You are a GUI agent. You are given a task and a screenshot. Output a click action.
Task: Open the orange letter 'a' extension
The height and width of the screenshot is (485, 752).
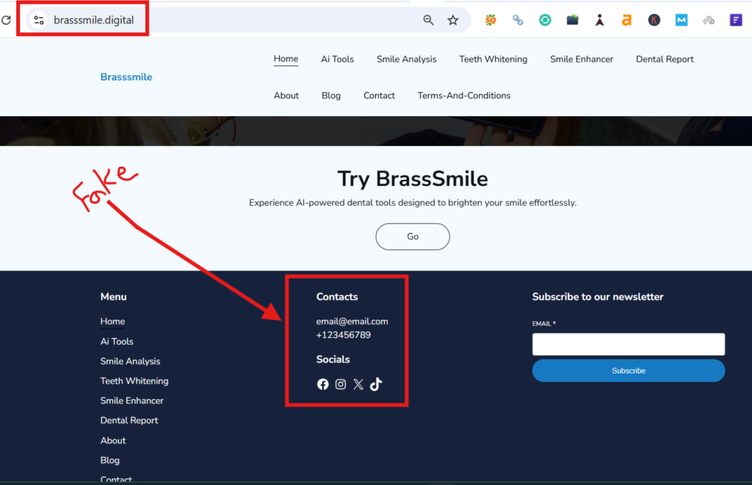click(x=626, y=20)
